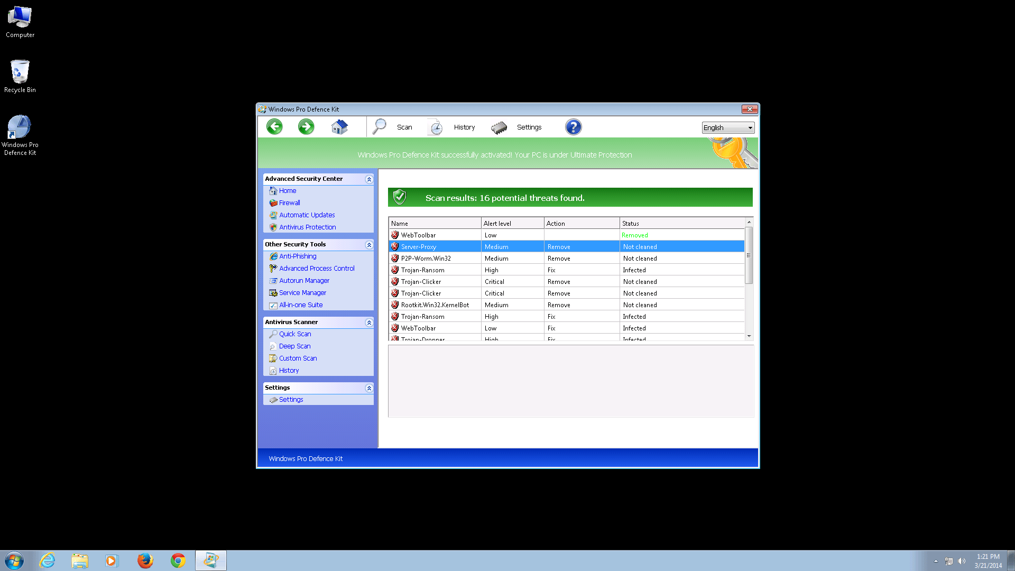Click the Firewall sidebar icon
Image resolution: width=1015 pixels, height=571 pixels.
coord(273,203)
